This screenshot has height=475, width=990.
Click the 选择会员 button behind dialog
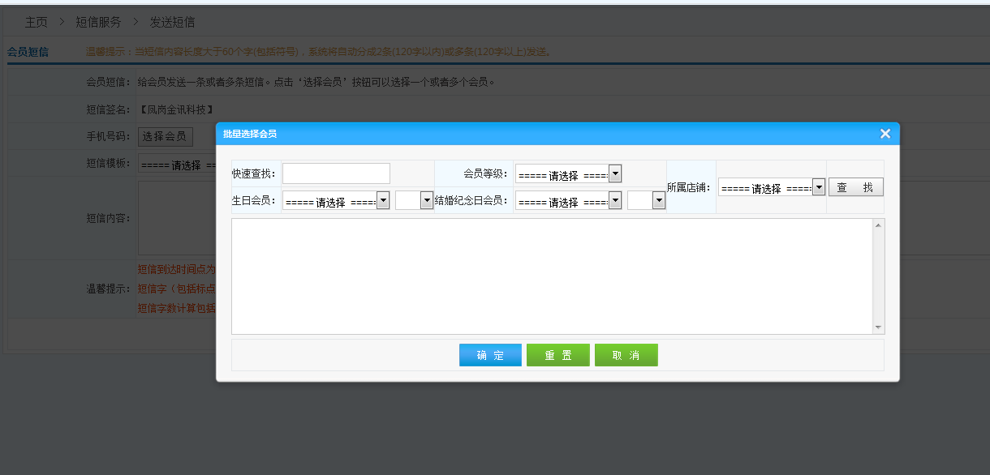(166, 136)
